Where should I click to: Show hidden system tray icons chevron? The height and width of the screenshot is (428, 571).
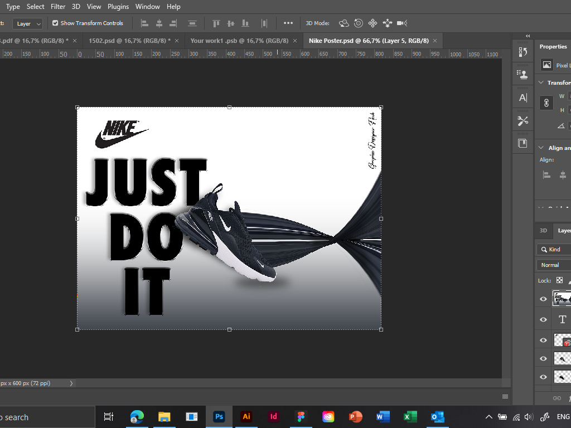click(x=488, y=417)
